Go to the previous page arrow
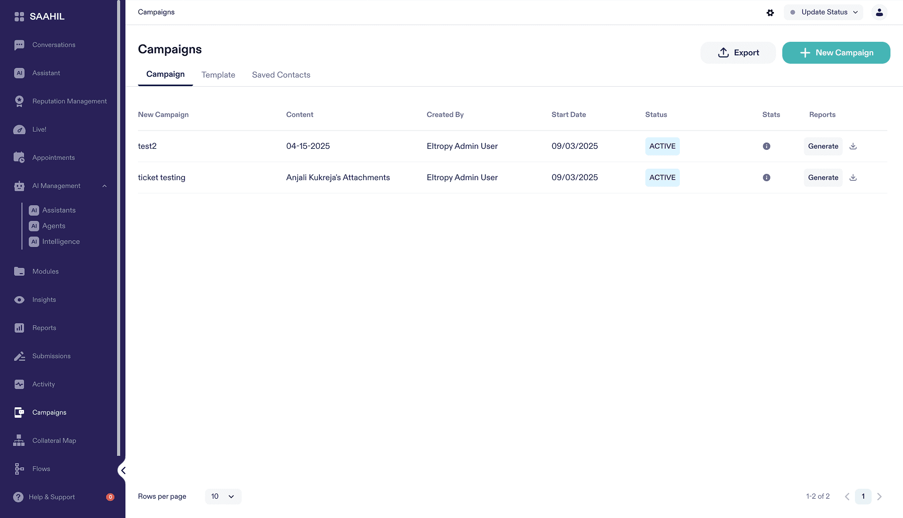903x518 pixels. tap(847, 497)
